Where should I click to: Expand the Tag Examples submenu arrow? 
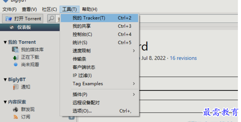(134, 84)
